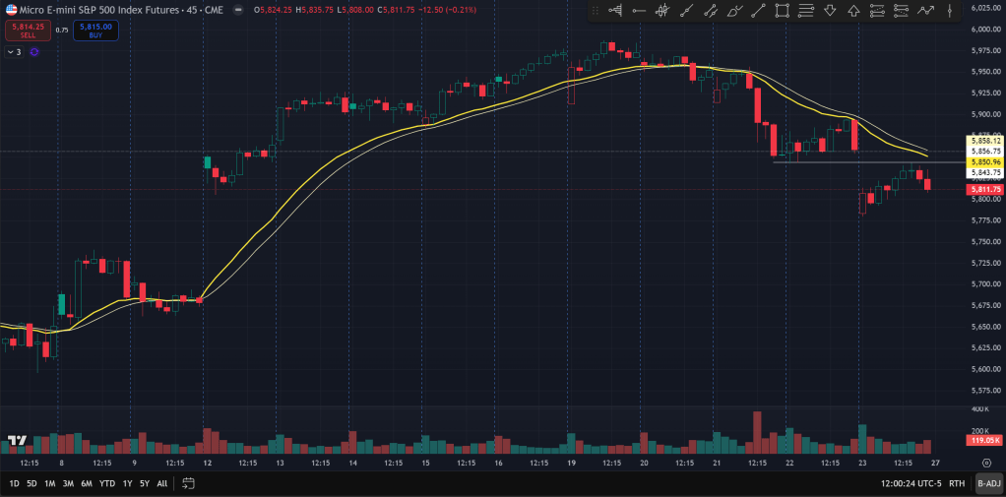Image resolution: width=1006 pixels, height=497 pixels.
Task: Open the time zone menu at UTC-5
Action: pos(912,483)
